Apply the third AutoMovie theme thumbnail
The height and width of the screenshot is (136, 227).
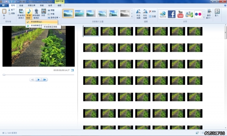tap(91, 13)
